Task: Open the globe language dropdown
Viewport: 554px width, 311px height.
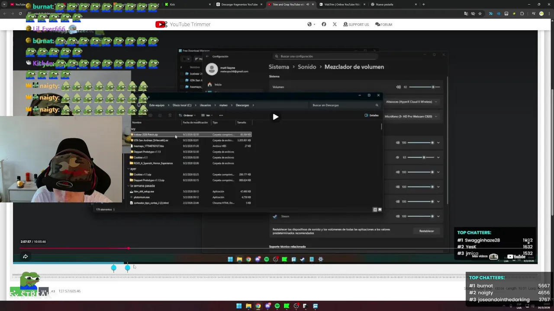Action: (x=311, y=24)
